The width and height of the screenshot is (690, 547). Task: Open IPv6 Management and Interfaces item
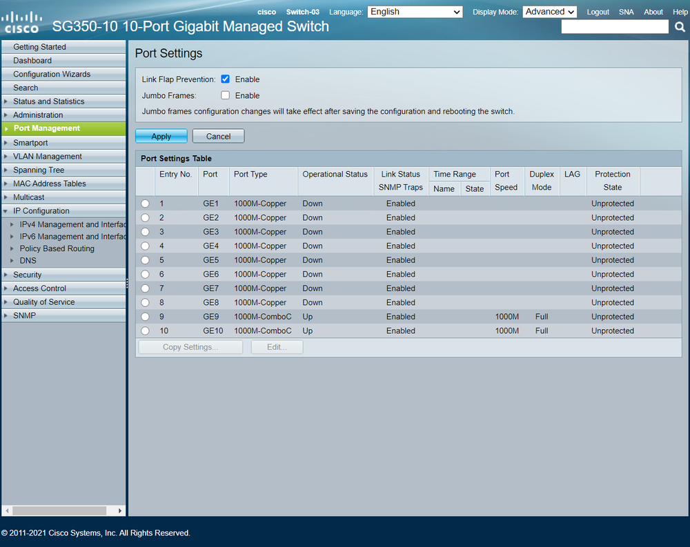72,237
